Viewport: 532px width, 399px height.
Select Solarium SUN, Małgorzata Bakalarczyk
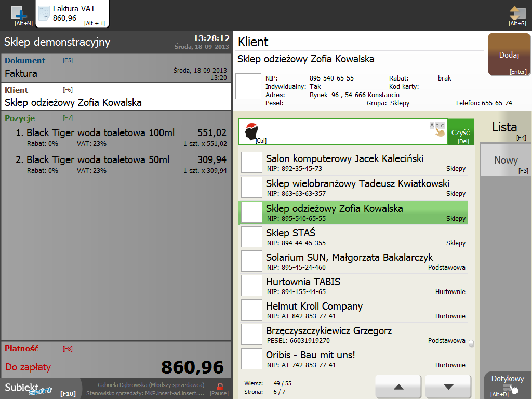(x=353, y=261)
